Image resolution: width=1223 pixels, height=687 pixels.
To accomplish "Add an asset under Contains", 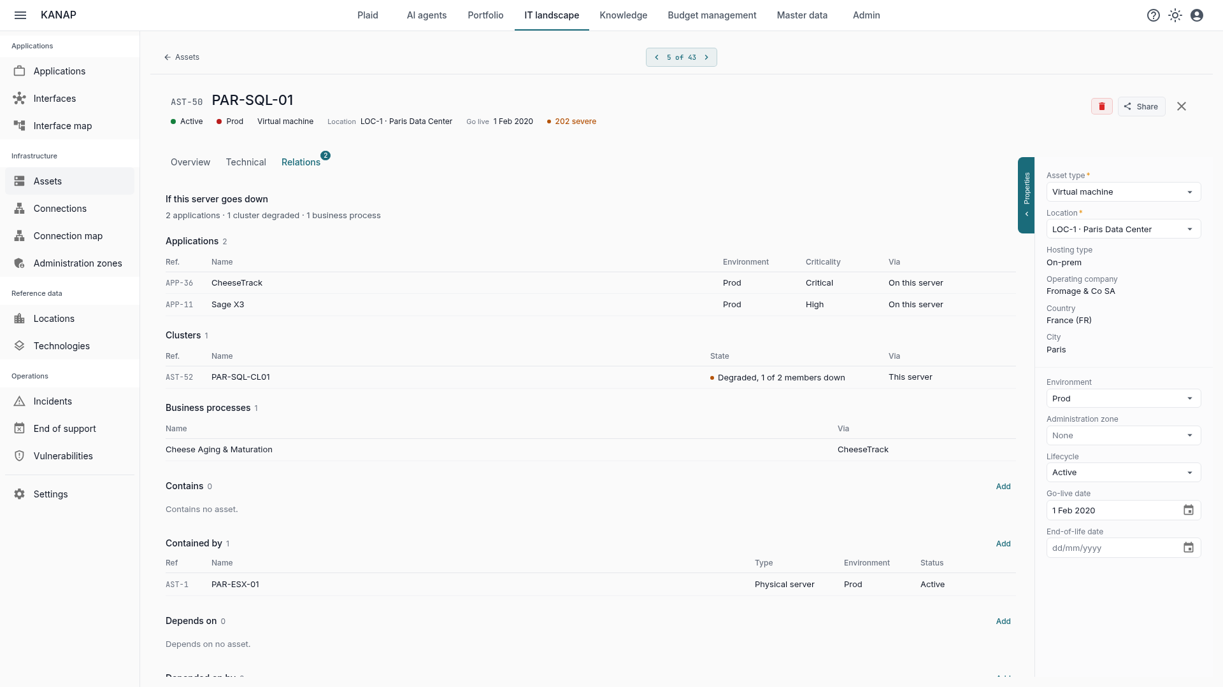I will 1003,487.
